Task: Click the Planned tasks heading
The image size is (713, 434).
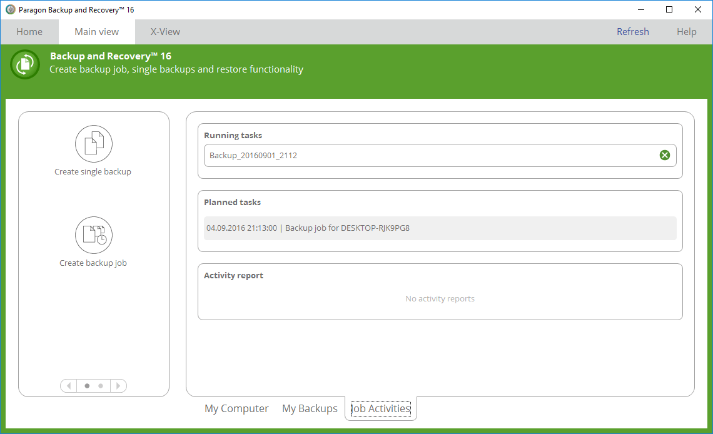Action: coord(233,202)
